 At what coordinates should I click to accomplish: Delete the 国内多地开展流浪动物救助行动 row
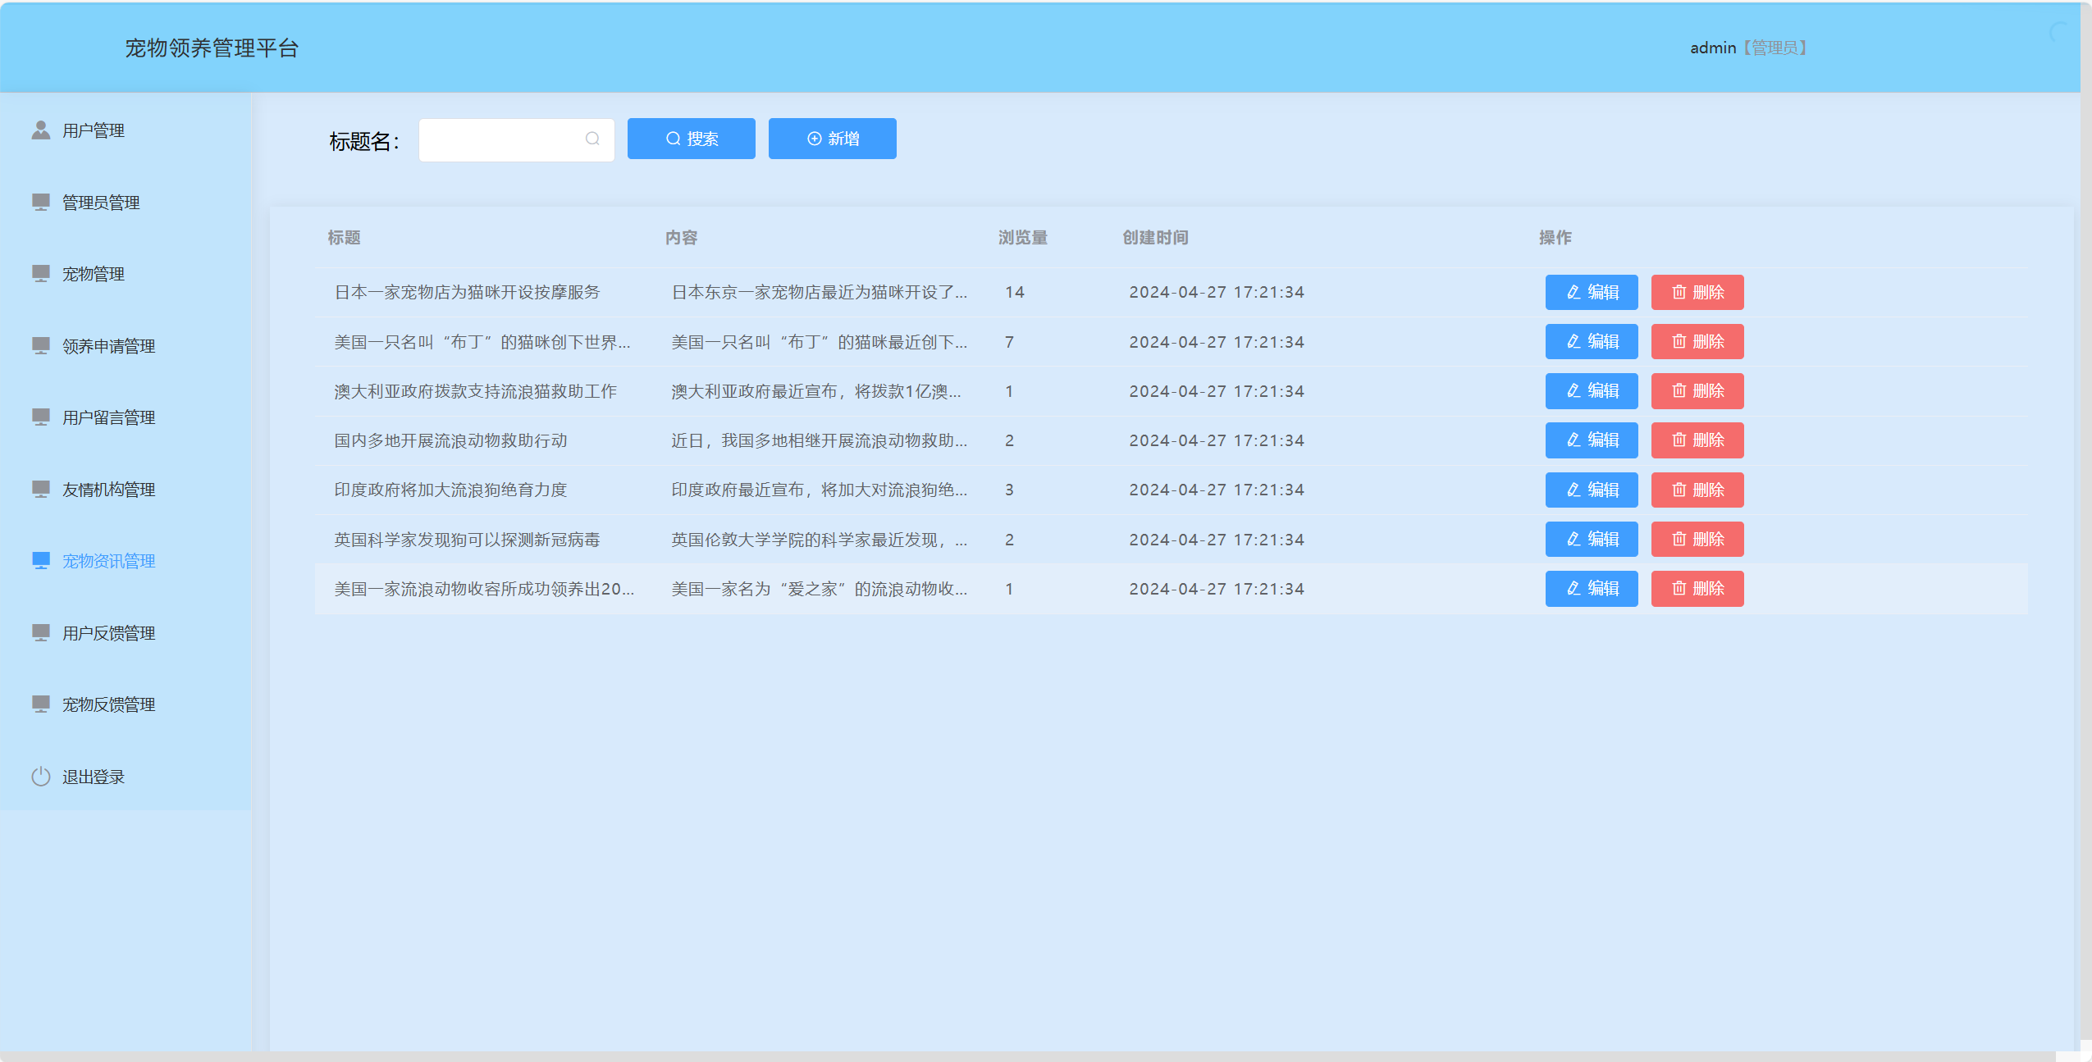click(x=1697, y=440)
